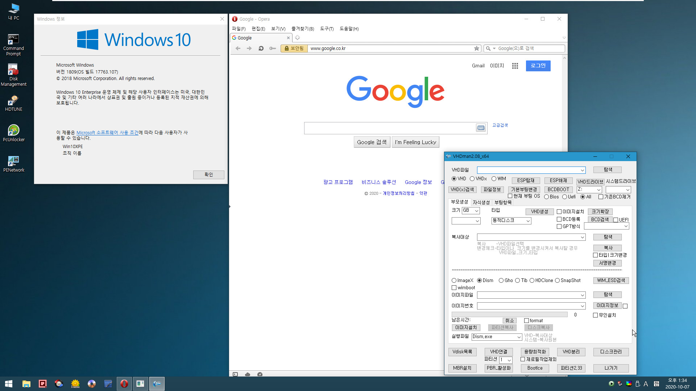Open File Explorer from the taskbar
This screenshot has width=696, height=391.
click(26, 384)
